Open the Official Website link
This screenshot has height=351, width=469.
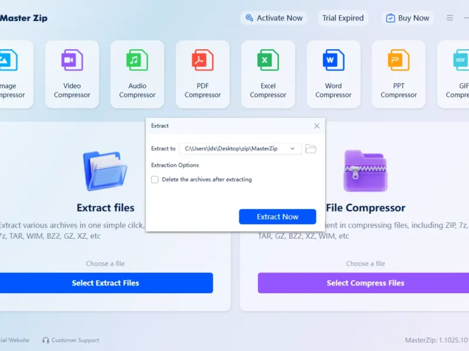pyautogui.click(x=14, y=340)
